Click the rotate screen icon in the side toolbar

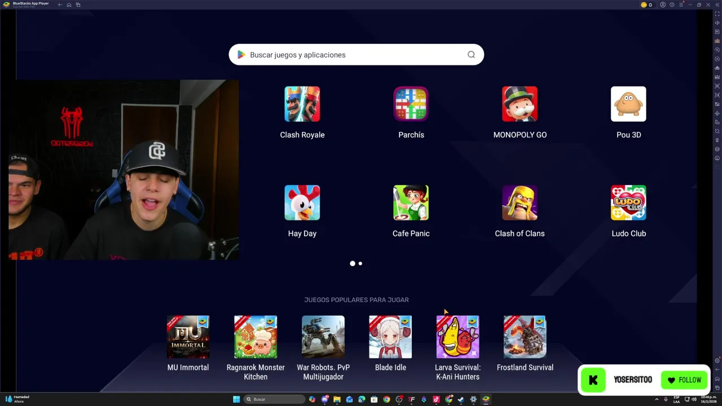pos(717,123)
